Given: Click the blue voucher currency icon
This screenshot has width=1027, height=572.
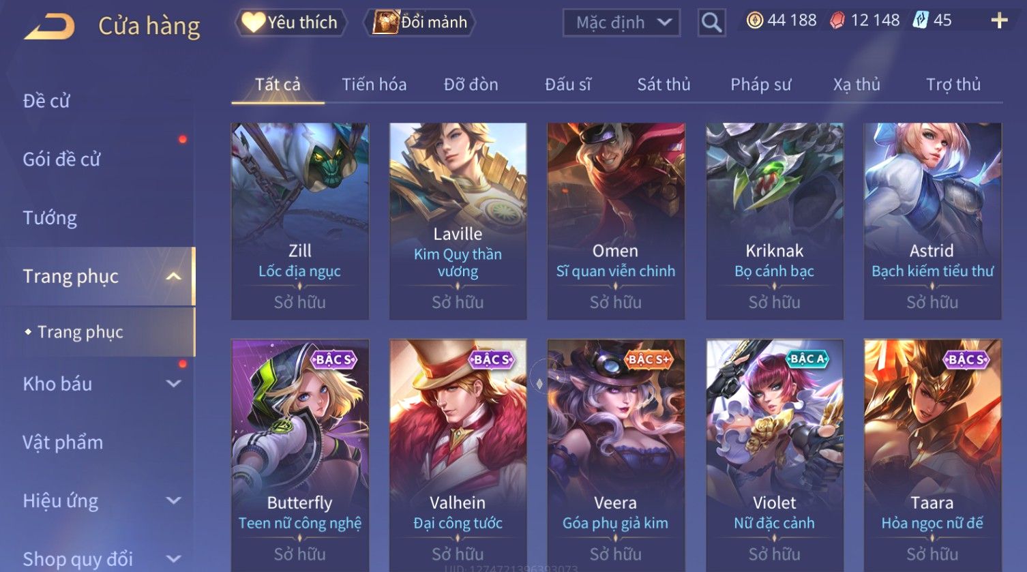Looking at the screenshot, I should 921,20.
